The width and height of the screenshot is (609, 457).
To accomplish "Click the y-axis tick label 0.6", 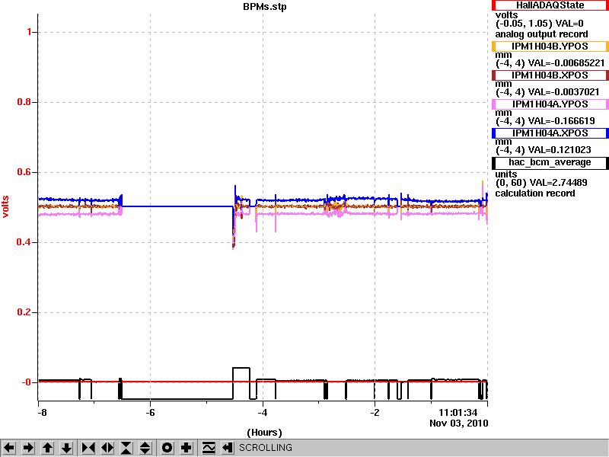I will click(24, 172).
